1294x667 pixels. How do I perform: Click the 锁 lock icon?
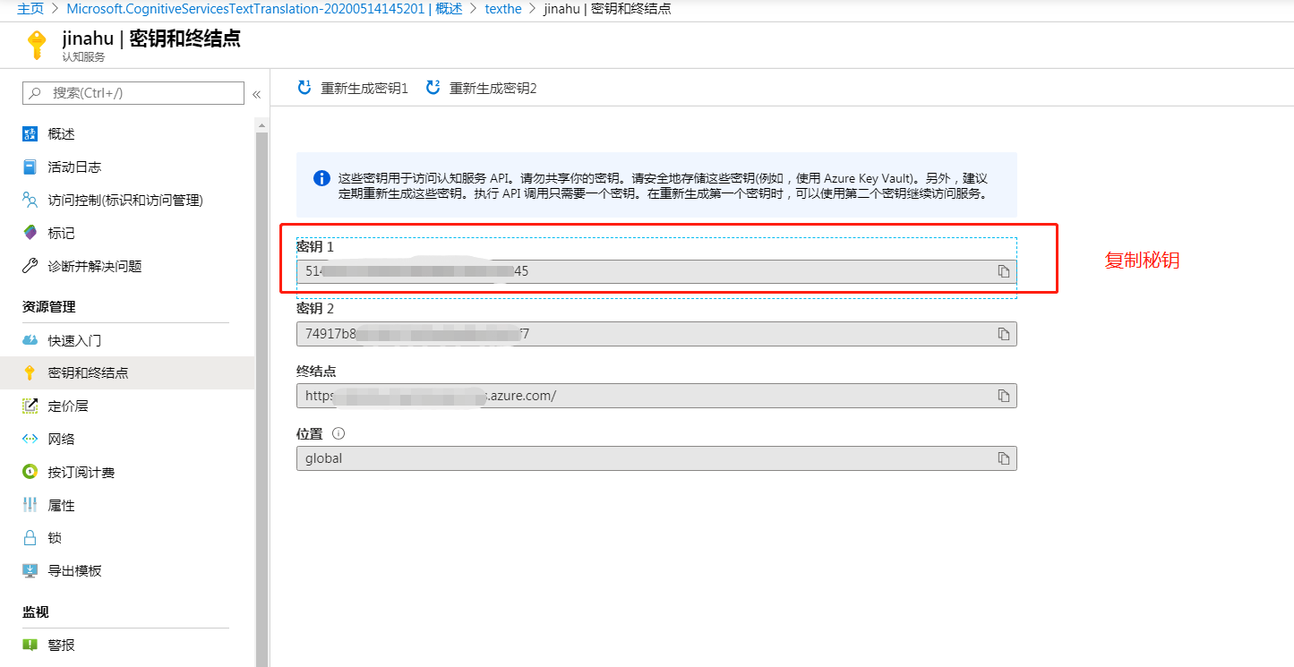click(30, 538)
